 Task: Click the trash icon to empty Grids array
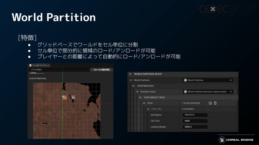[x=215, y=103]
